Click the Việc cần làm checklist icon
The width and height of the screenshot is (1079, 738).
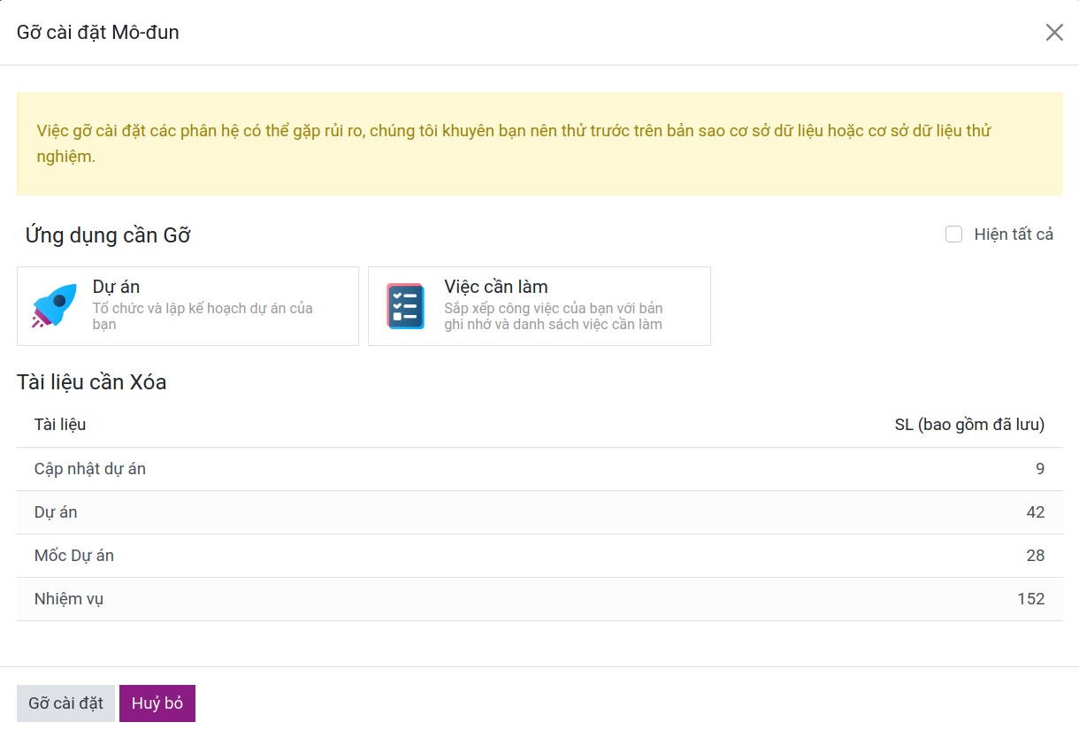tap(405, 306)
